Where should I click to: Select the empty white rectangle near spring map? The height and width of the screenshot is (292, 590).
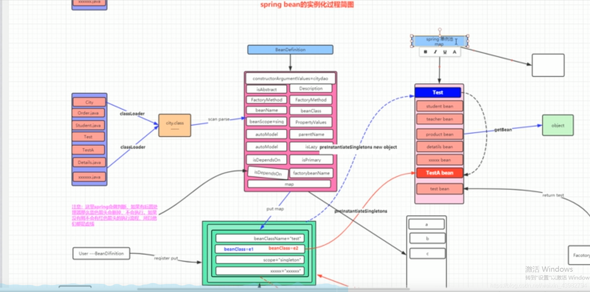(548, 65)
